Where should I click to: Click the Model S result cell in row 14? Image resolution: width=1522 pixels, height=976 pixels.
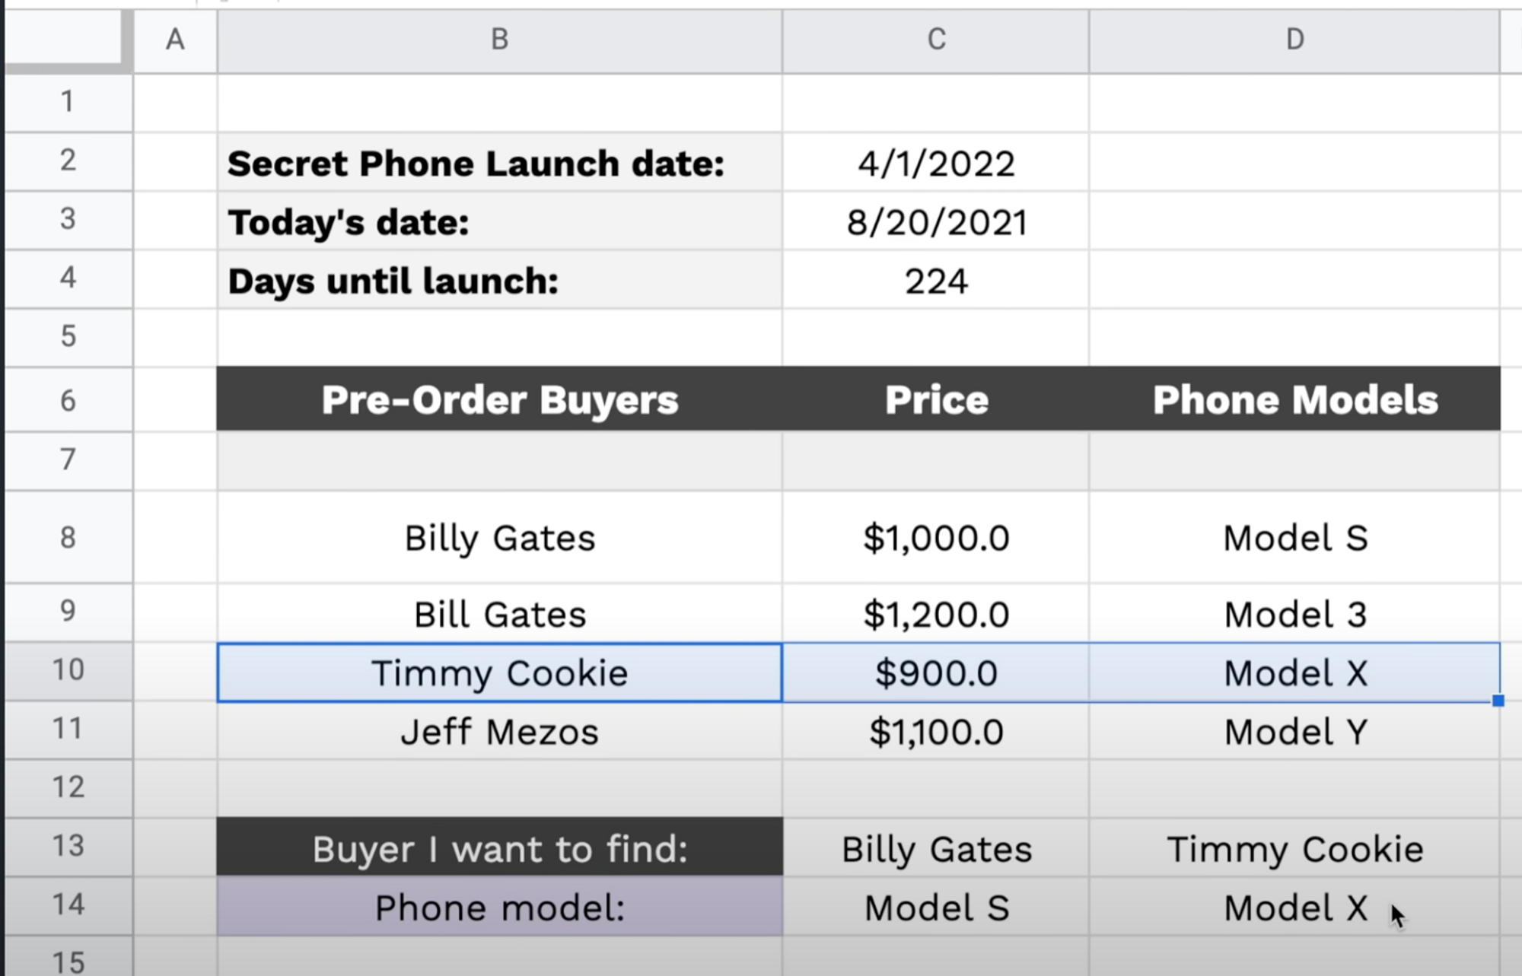pos(935,905)
